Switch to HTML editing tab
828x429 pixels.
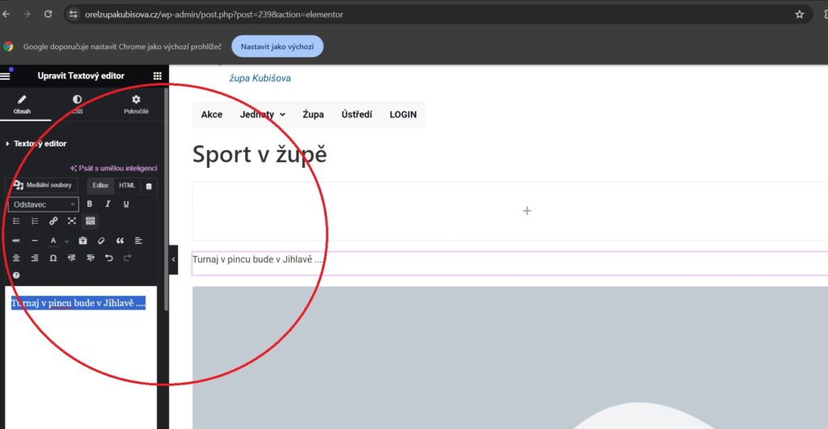[x=127, y=185]
